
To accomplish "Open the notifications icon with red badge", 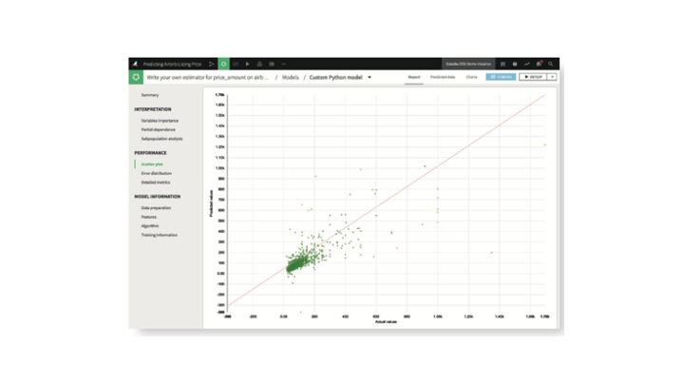I will (539, 64).
